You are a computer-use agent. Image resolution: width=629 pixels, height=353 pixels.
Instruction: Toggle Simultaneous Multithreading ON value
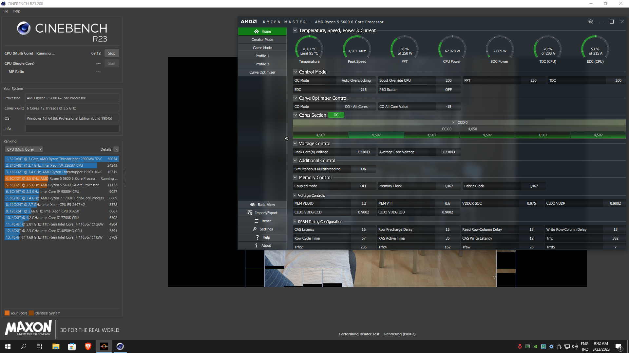(363, 169)
